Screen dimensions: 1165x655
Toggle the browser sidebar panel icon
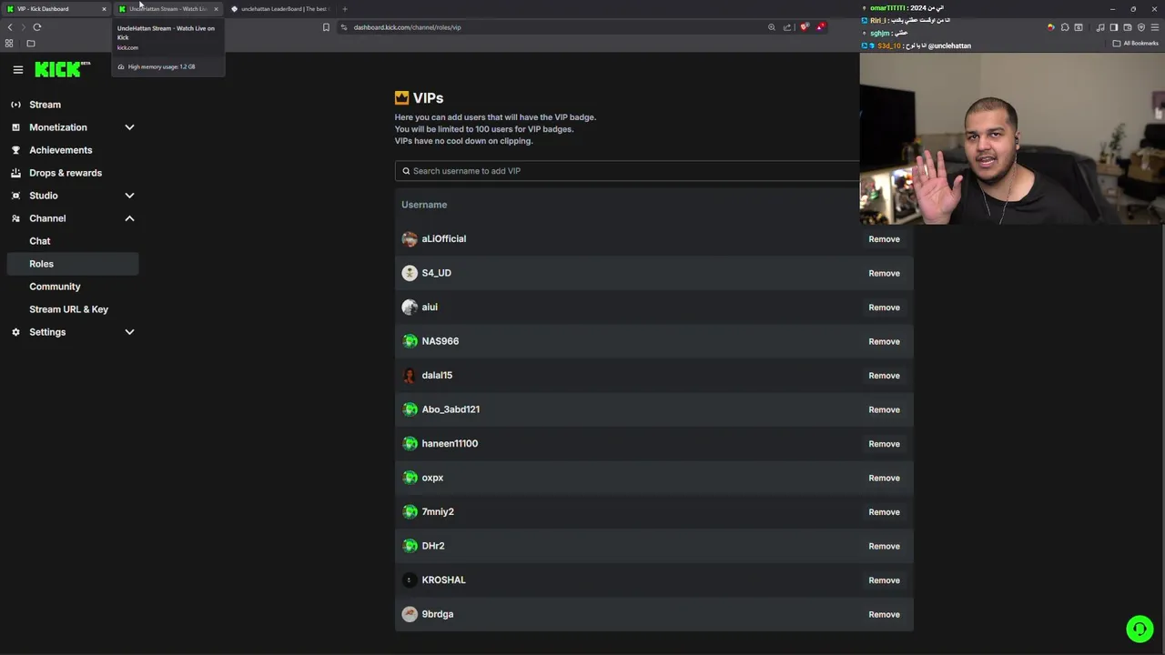pyautogui.click(x=1113, y=27)
